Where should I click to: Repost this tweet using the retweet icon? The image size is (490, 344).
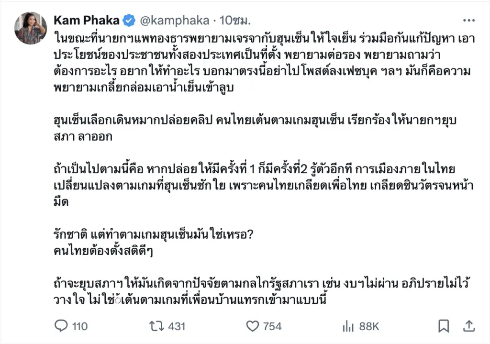156,326
